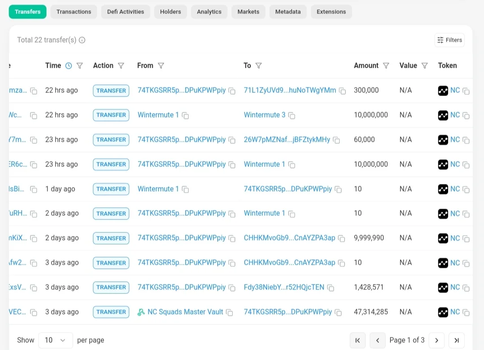
Task: Open the mza... transaction signature link
Action: coord(18,90)
